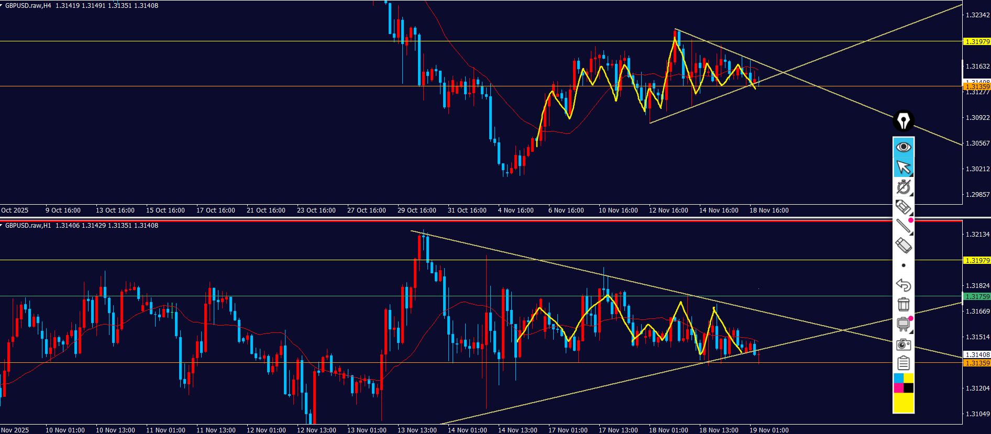Open the line tool options
Image resolution: width=991 pixels, height=434 pixels.
click(x=903, y=226)
